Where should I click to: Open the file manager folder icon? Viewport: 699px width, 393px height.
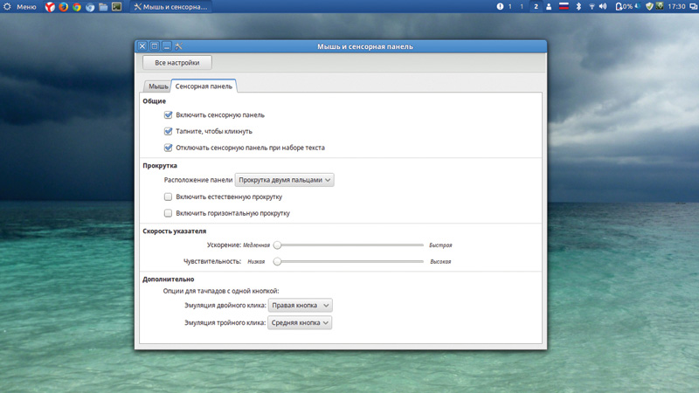(103, 7)
